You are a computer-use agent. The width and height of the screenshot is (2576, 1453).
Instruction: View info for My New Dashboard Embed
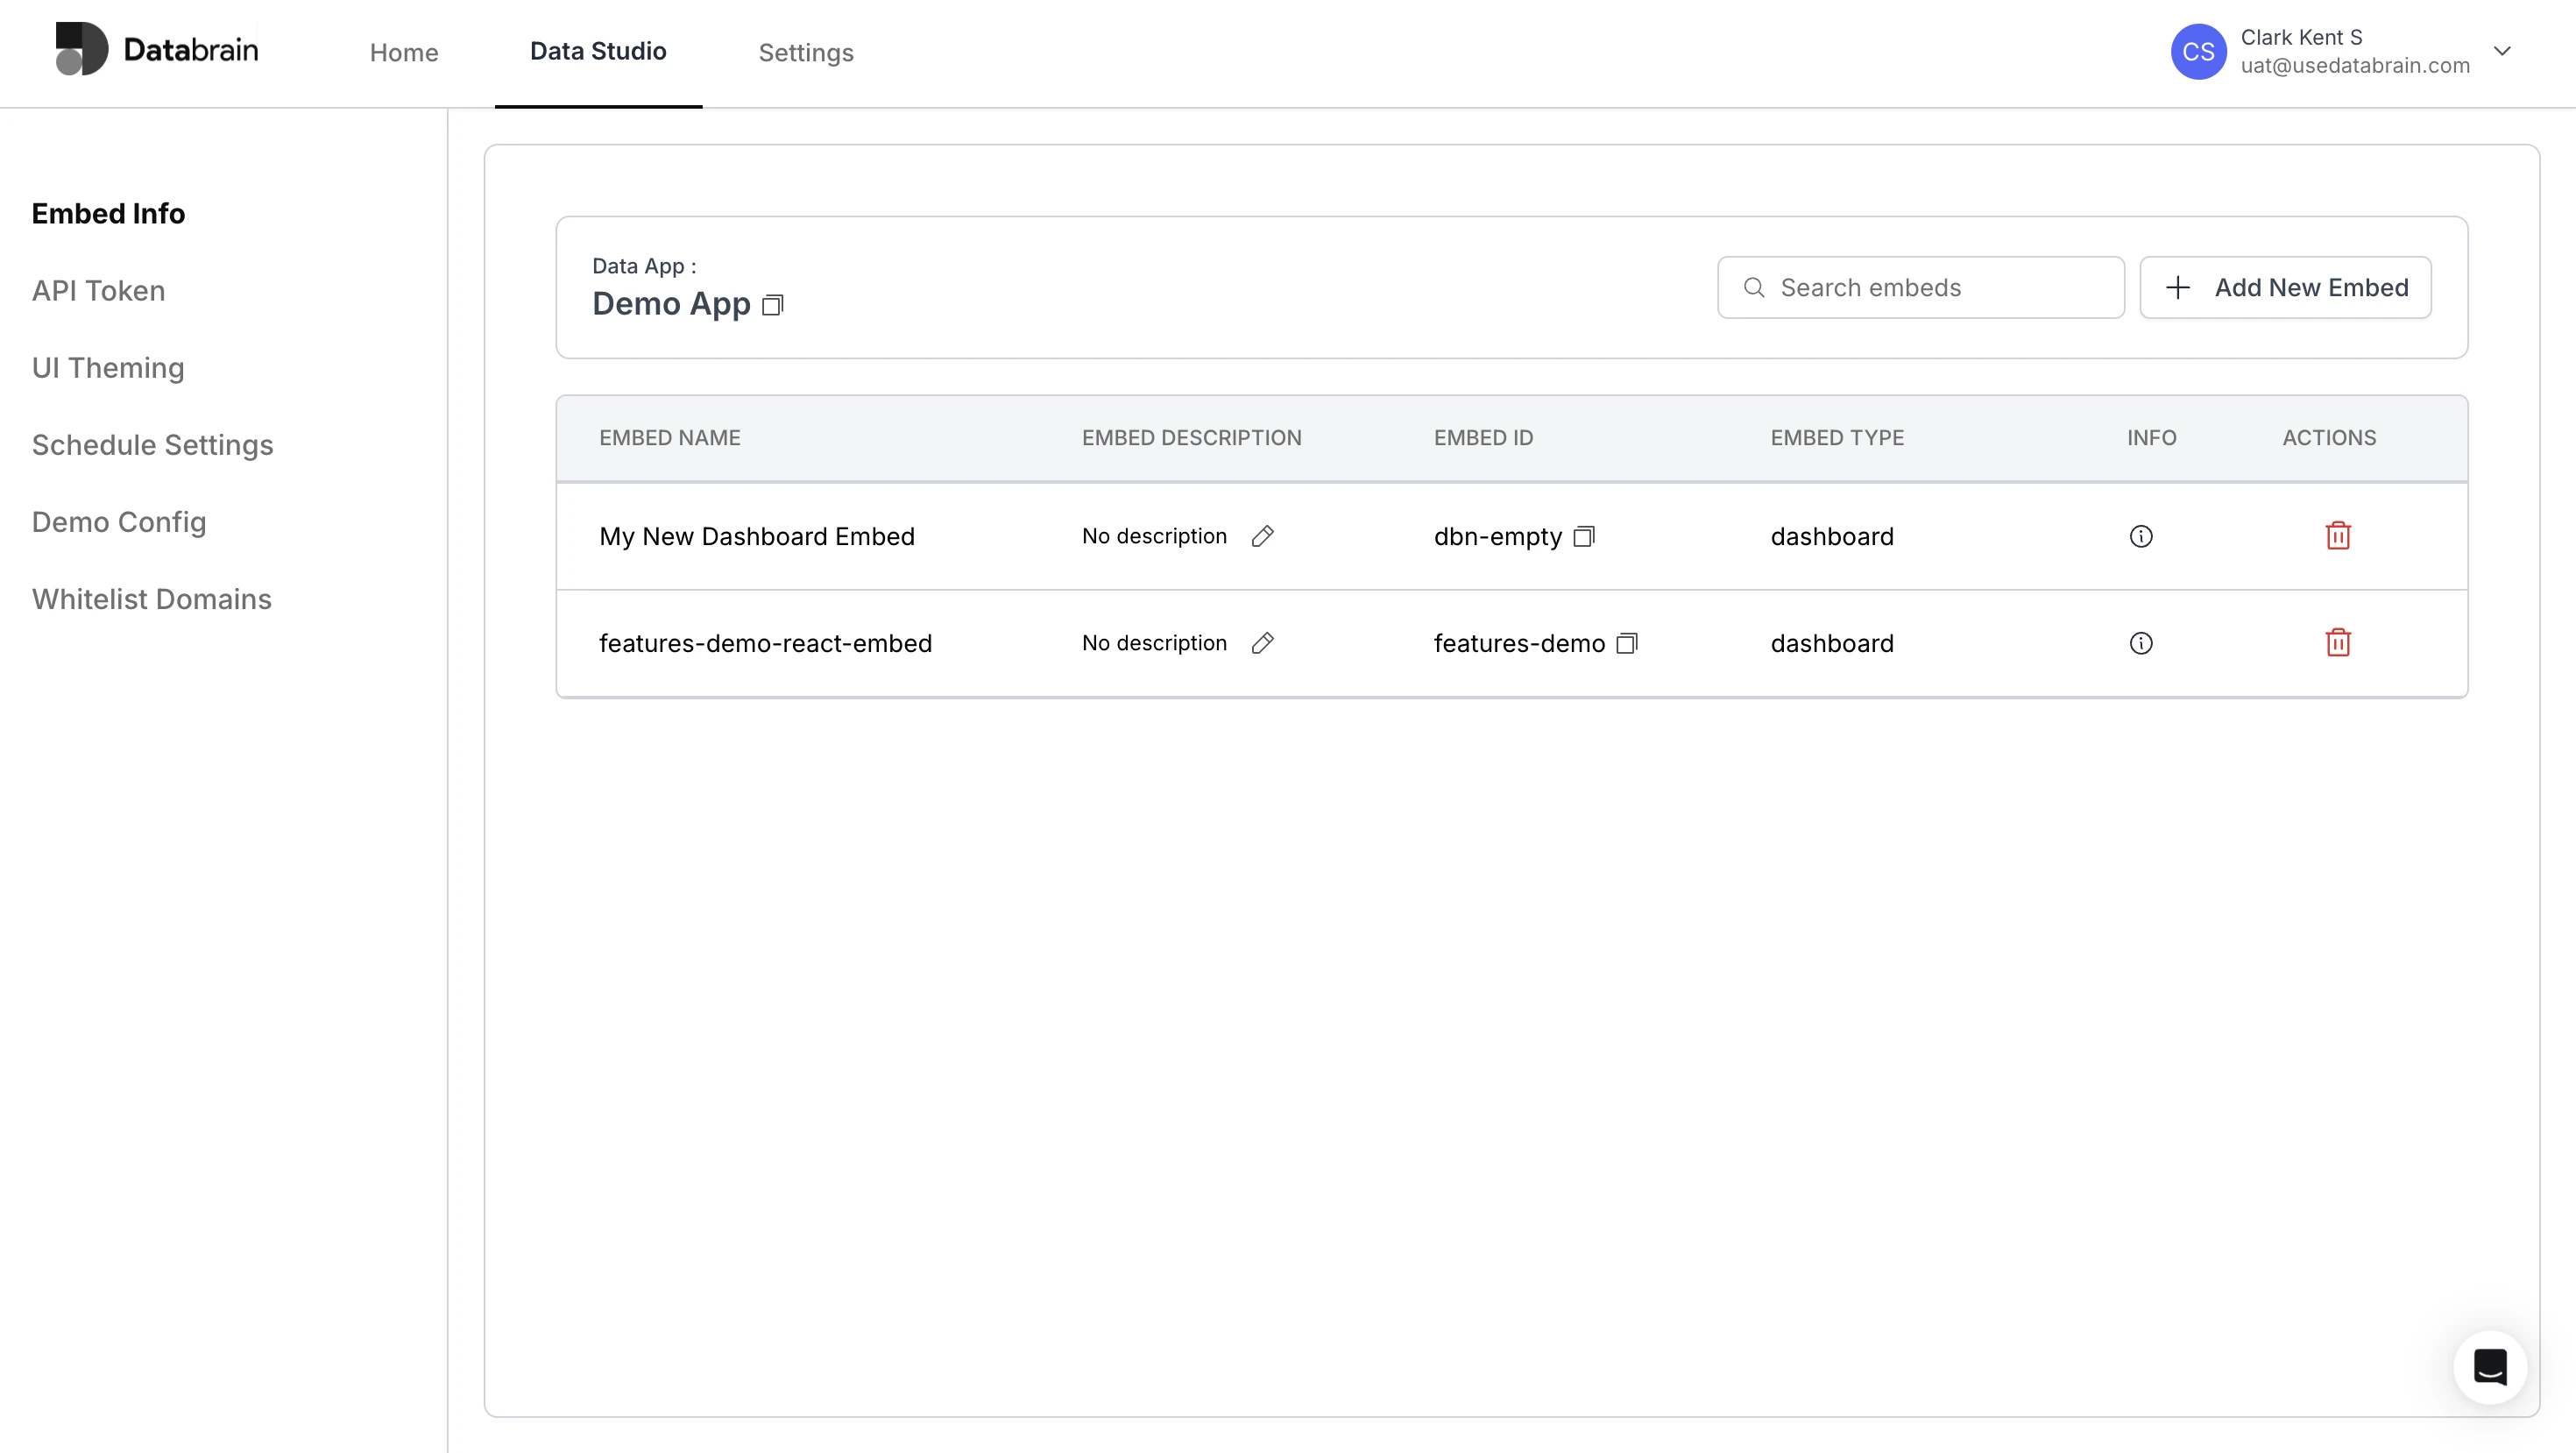pyautogui.click(x=2140, y=536)
